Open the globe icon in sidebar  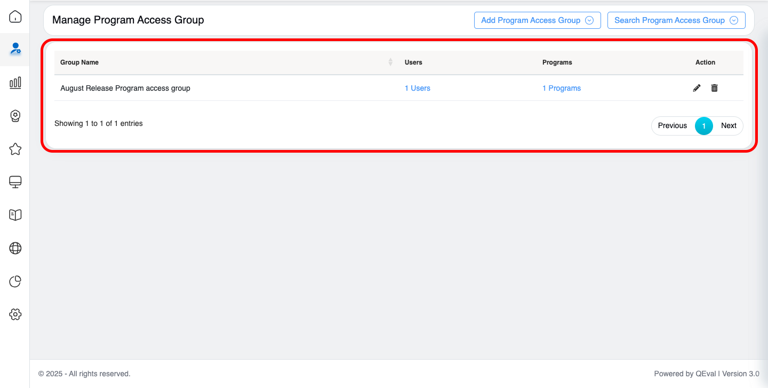tap(15, 248)
